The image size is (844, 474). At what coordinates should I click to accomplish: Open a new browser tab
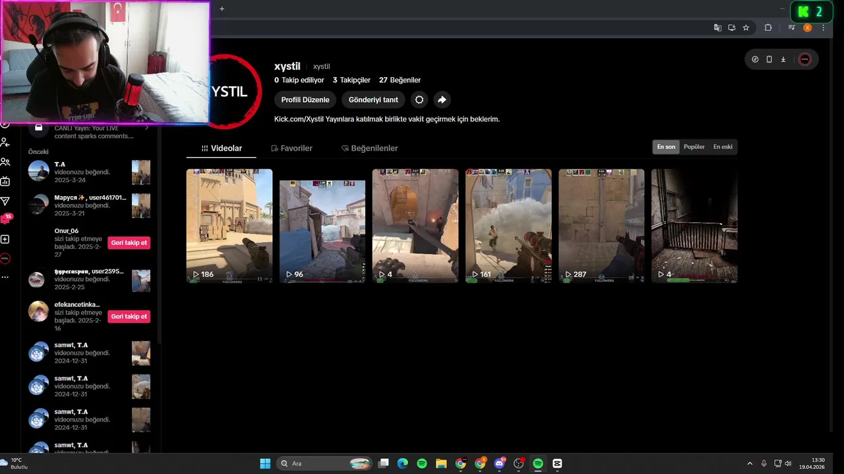222,9
